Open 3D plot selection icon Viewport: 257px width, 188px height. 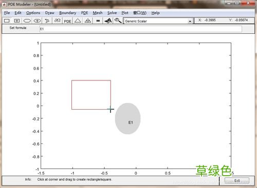click(108, 21)
